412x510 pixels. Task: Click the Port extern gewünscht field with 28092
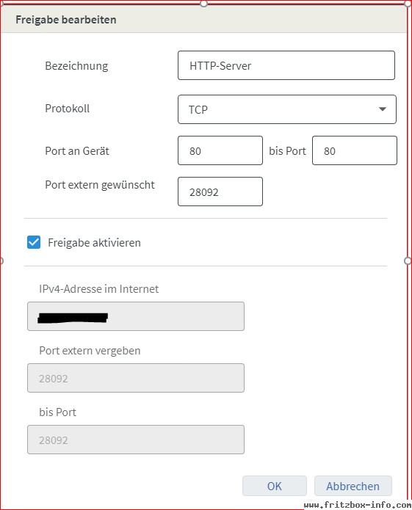[x=220, y=192]
